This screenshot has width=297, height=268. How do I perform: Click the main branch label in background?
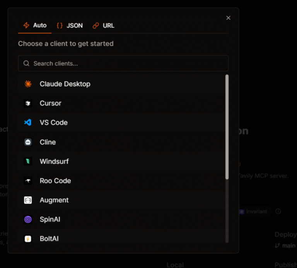pos(288,246)
